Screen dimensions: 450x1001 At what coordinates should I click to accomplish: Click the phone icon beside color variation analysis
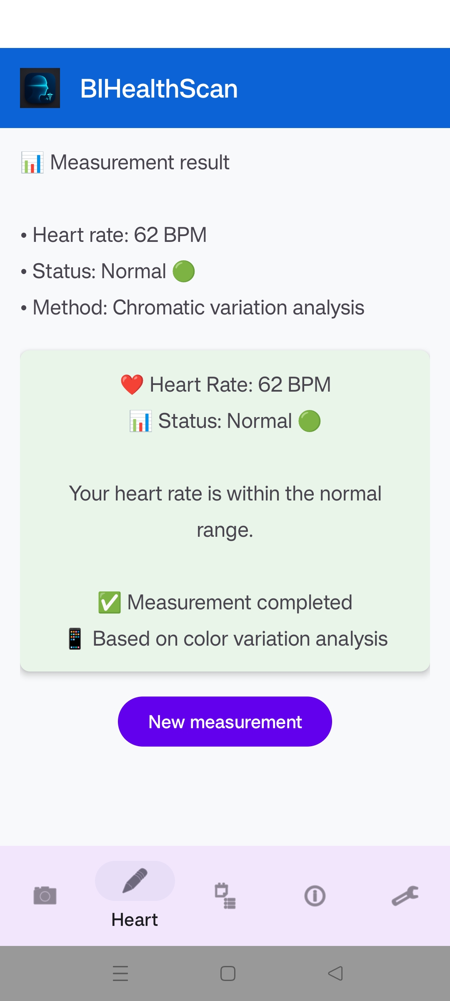[75, 639]
